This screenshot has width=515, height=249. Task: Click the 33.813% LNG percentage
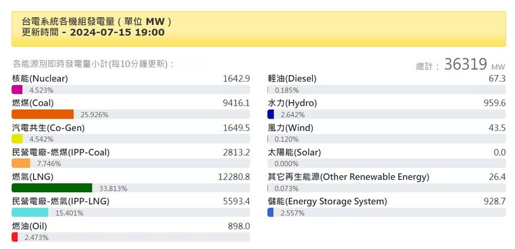coord(113,188)
